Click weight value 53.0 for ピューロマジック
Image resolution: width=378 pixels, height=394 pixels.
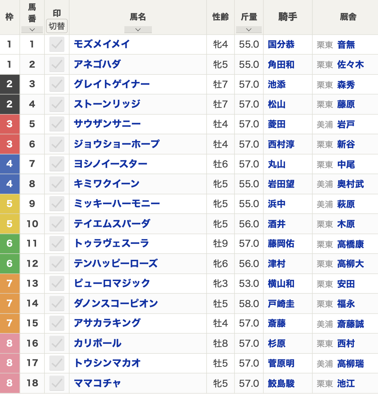pyautogui.click(x=249, y=284)
